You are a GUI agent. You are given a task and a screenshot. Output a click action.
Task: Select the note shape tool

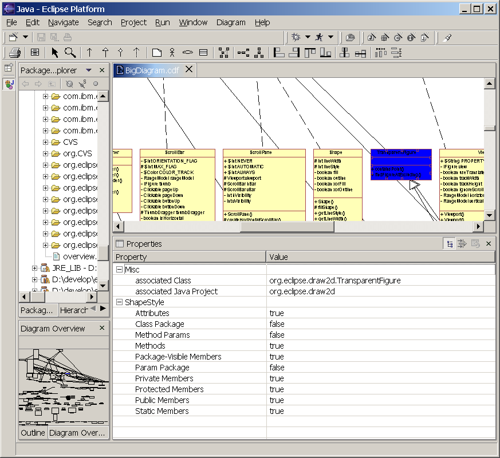tap(157, 53)
